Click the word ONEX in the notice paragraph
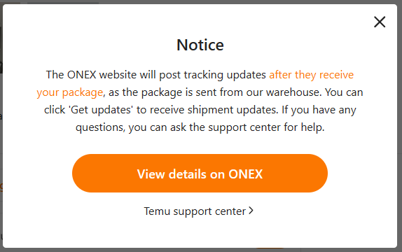This screenshot has width=402, height=252. pos(81,75)
